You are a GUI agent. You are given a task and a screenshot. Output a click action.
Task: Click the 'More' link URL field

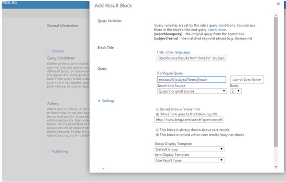pos(189,119)
